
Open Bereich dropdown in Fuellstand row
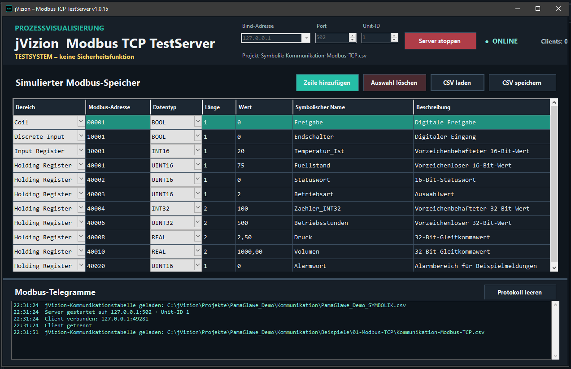click(x=81, y=165)
